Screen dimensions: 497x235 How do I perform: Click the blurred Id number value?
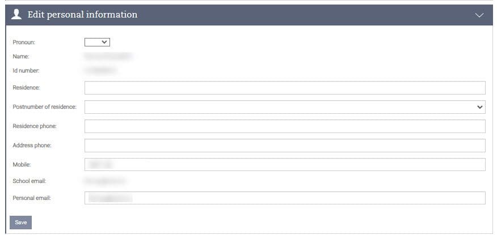pos(100,71)
